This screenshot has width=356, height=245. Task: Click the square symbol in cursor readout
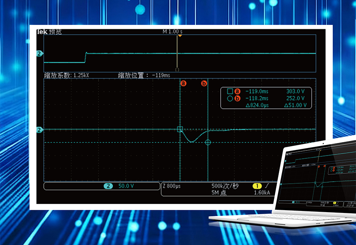[x=230, y=91]
